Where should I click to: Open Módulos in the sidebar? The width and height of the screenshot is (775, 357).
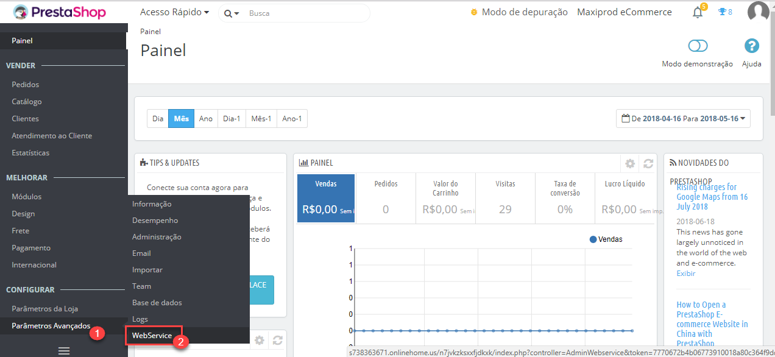pyautogui.click(x=27, y=197)
